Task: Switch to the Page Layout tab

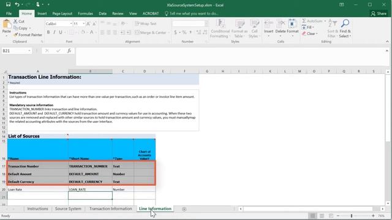Action: tap(62, 13)
